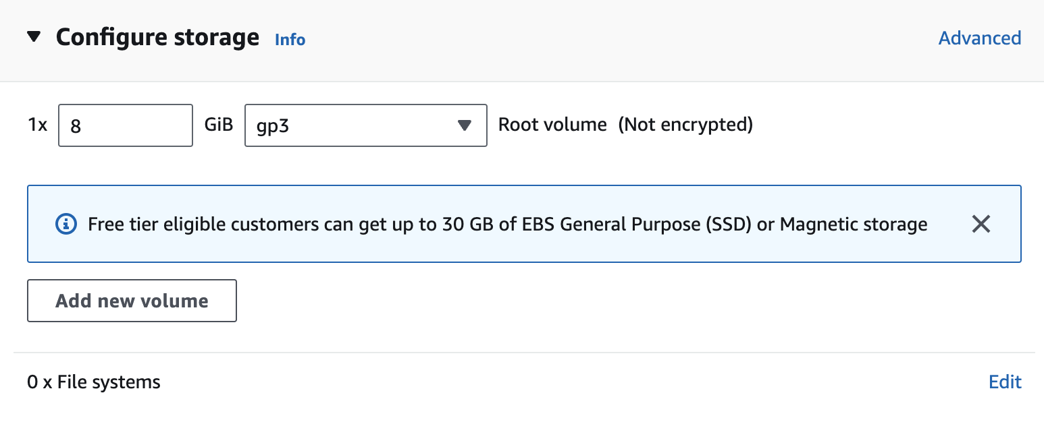The image size is (1044, 422).
Task: Click the (Not encrypted) status text
Action: [x=685, y=125]
